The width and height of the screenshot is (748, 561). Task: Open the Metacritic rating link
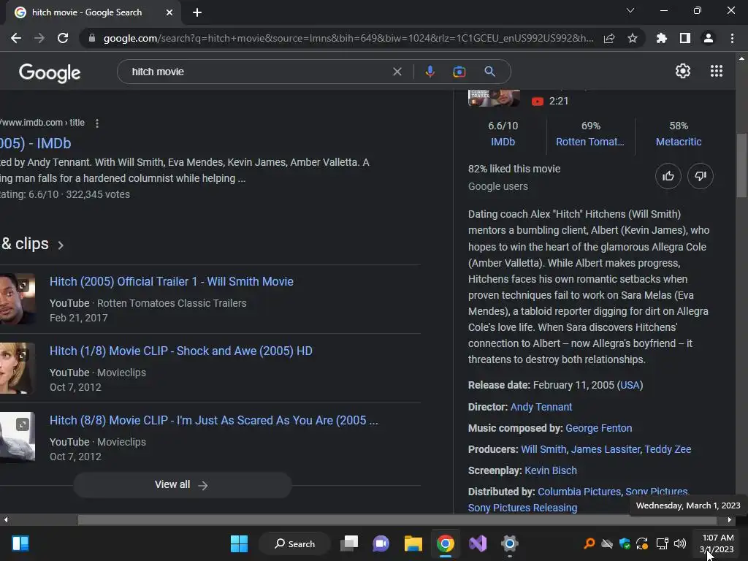point(679,142)
